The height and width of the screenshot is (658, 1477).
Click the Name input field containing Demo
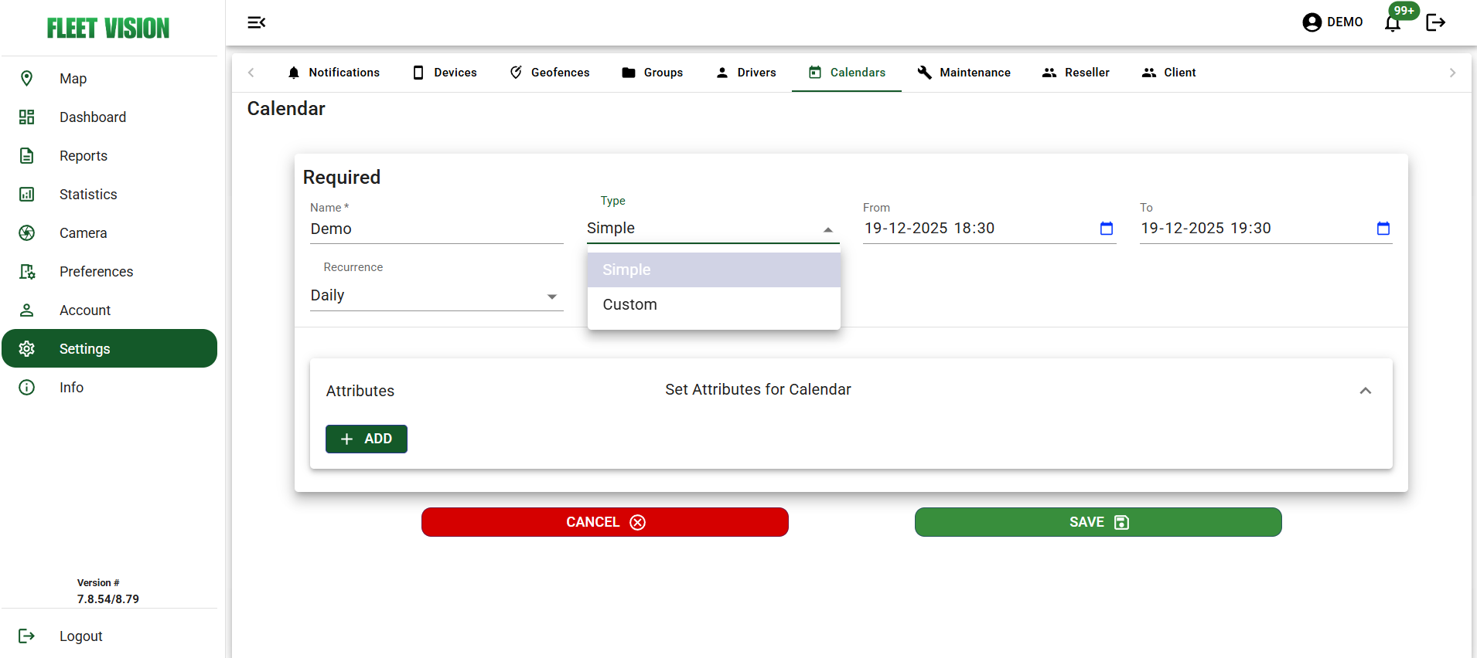437,229
